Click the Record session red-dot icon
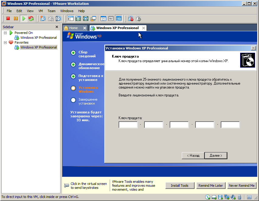 pyautogui.click(x=131, y=18)
